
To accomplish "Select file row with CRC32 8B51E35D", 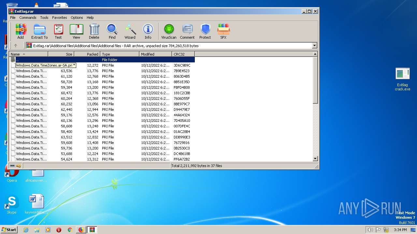I will (x=102, y=82).
